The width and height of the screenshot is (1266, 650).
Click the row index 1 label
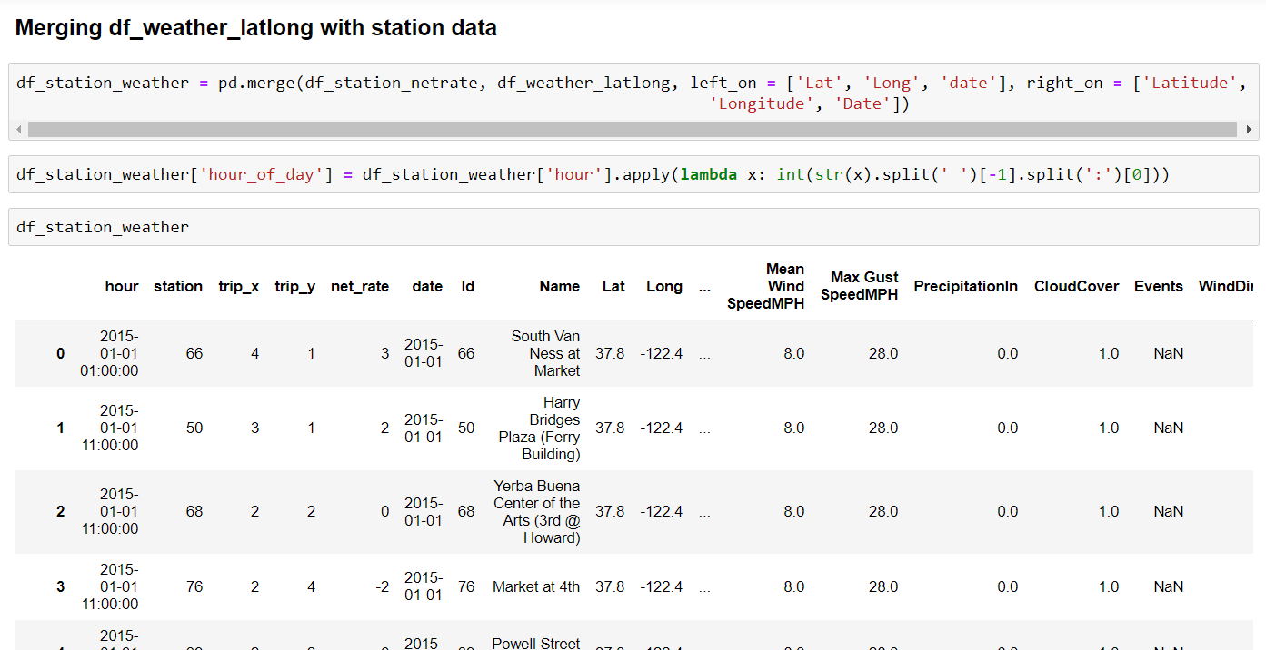pos(61,428)
